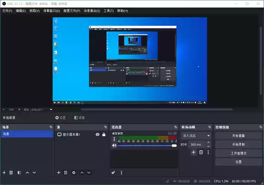Move scene down with arrow icon
The width and height of the screenshot is (264, 185).
[x=34, y=173]
